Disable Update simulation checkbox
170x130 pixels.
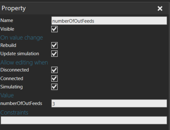click(x=55, y=54)
